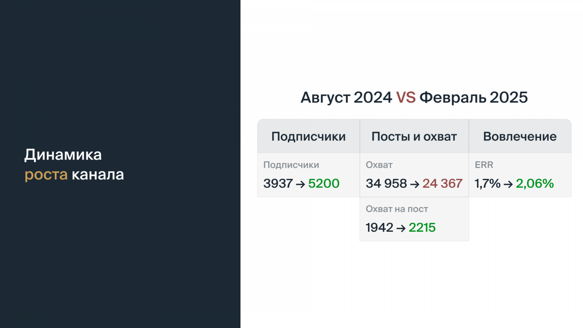Click the starting value 1942
Viewport: 583px width, 328px height.
379,227
